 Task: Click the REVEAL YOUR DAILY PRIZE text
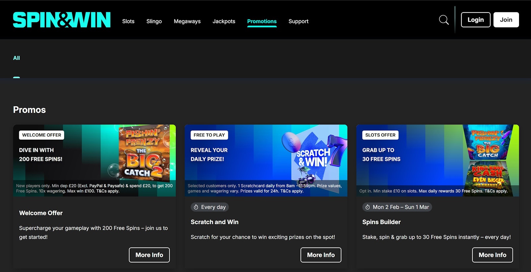(x=209, y=155)
